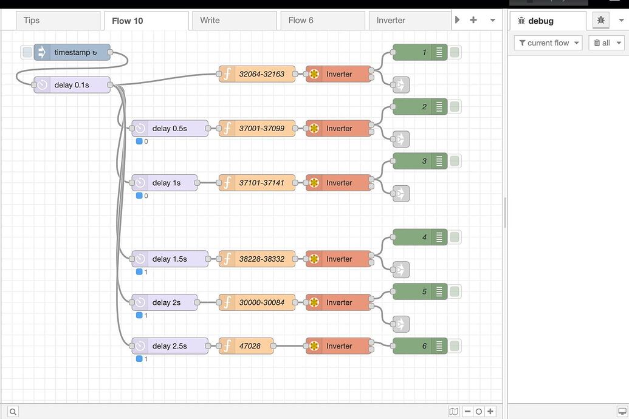Image resolution: width=629 pixels, height=419 pixels.
Task: Expand the clear-all options arrow
Action: pos(619,43)
